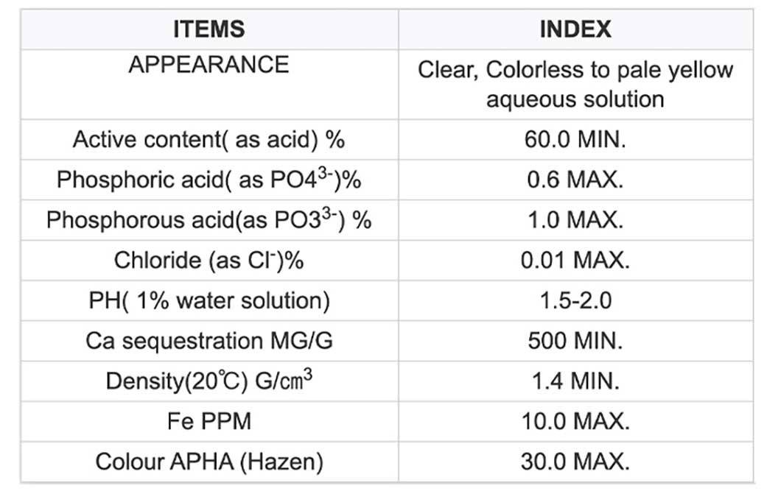Click the 500 MIN. value cell
This screenshot has height=491, width=781.
(x=575, y=342)
